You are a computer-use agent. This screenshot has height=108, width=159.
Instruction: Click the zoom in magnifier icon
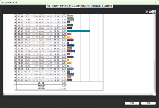147,12
